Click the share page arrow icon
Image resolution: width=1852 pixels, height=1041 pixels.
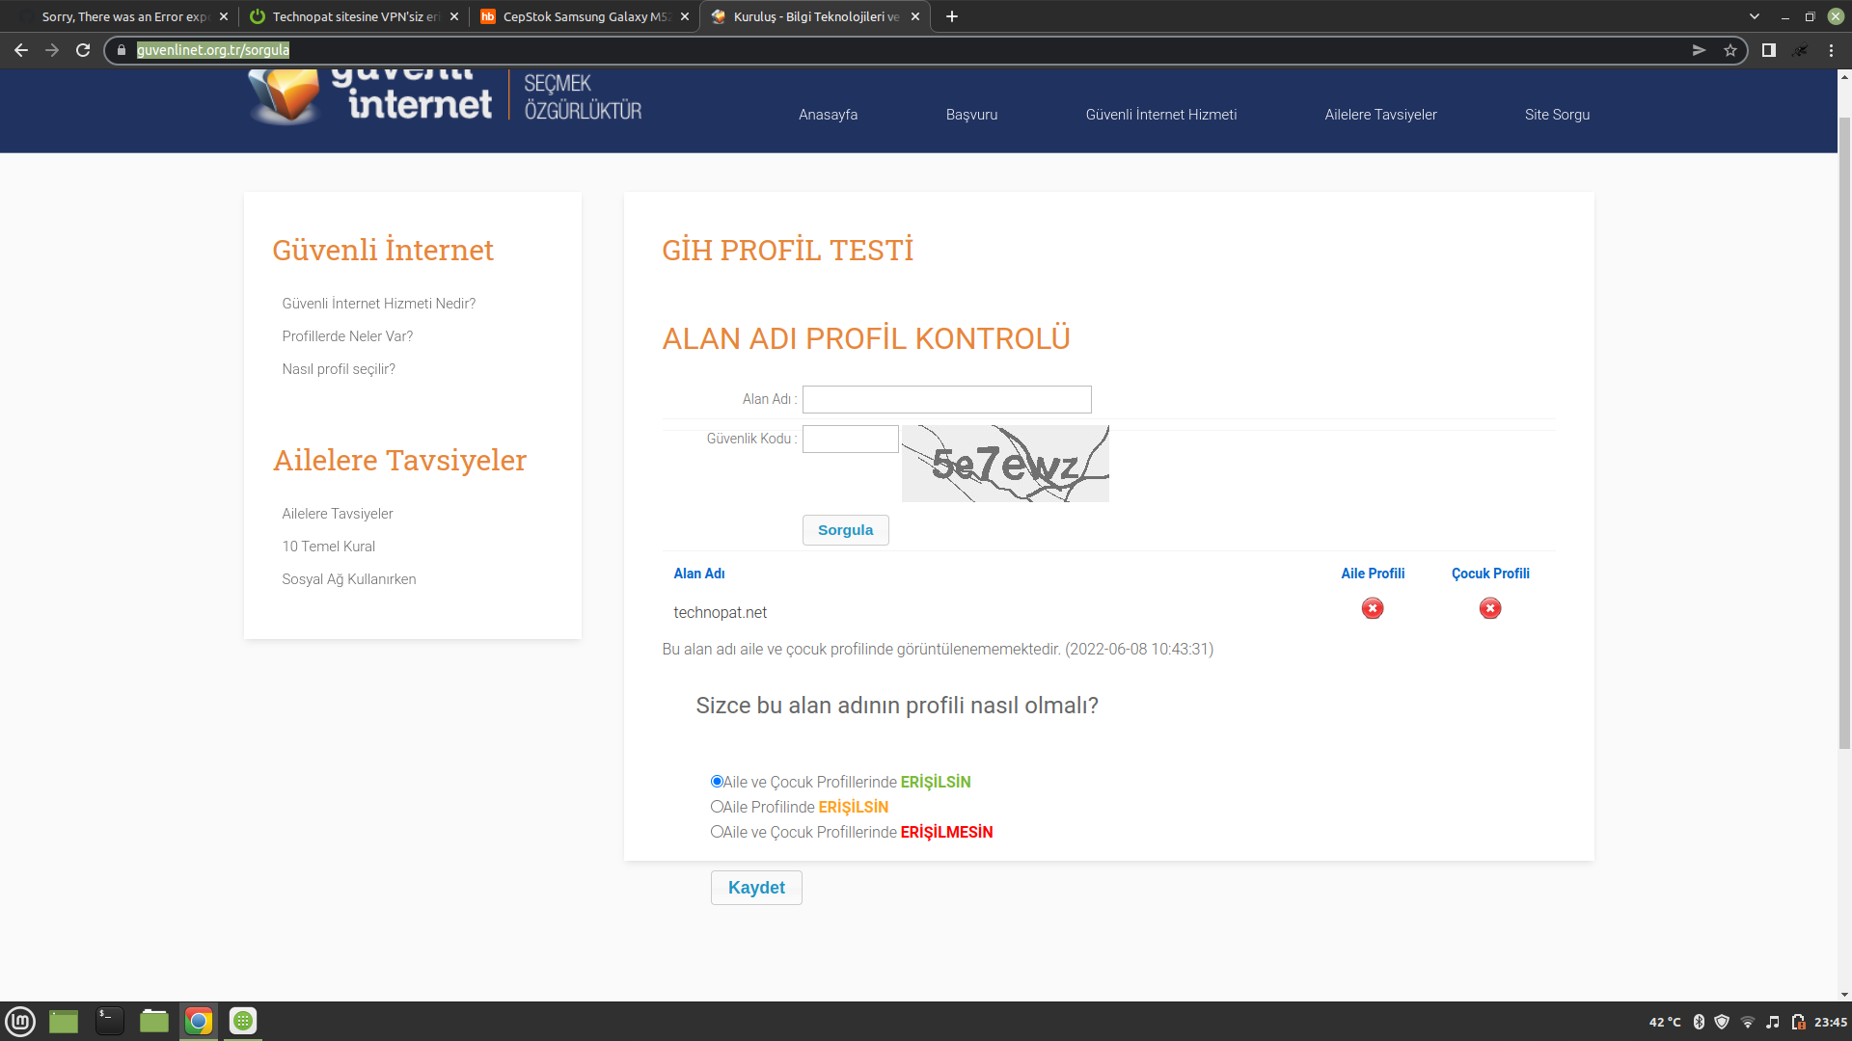(x=1699, y=50)
